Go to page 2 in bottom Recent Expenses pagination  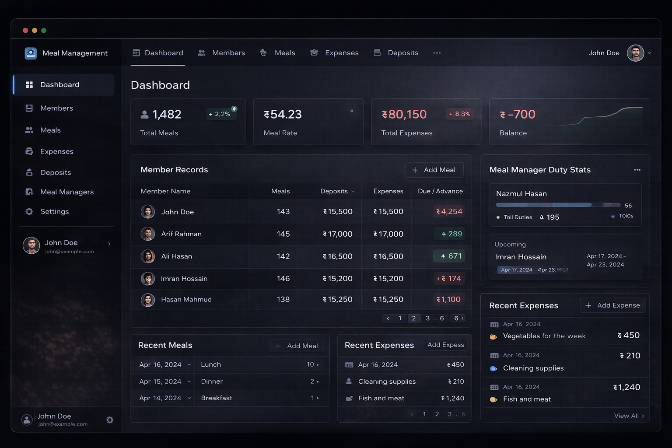tap(437, 414)
